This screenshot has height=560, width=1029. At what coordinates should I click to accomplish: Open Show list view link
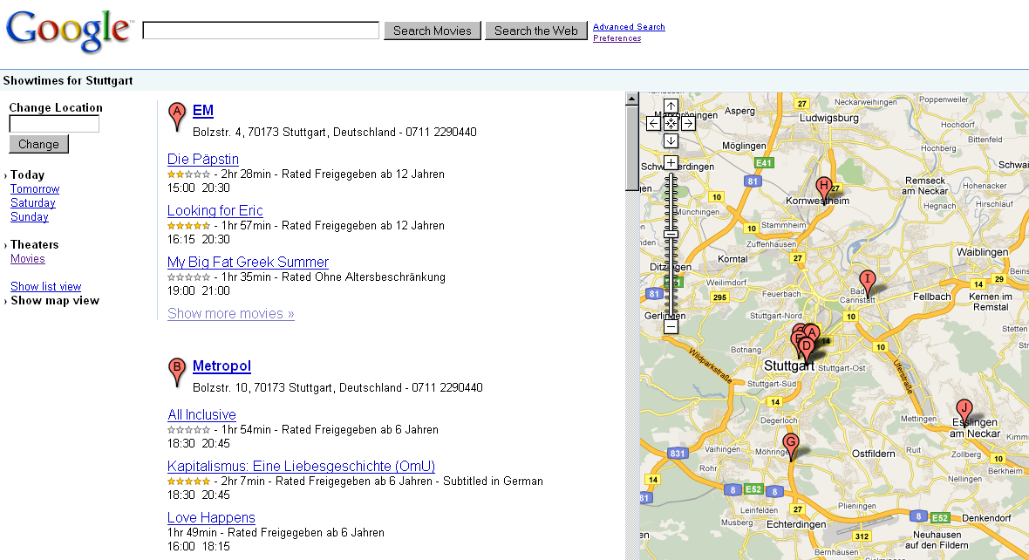coord(45,287)
